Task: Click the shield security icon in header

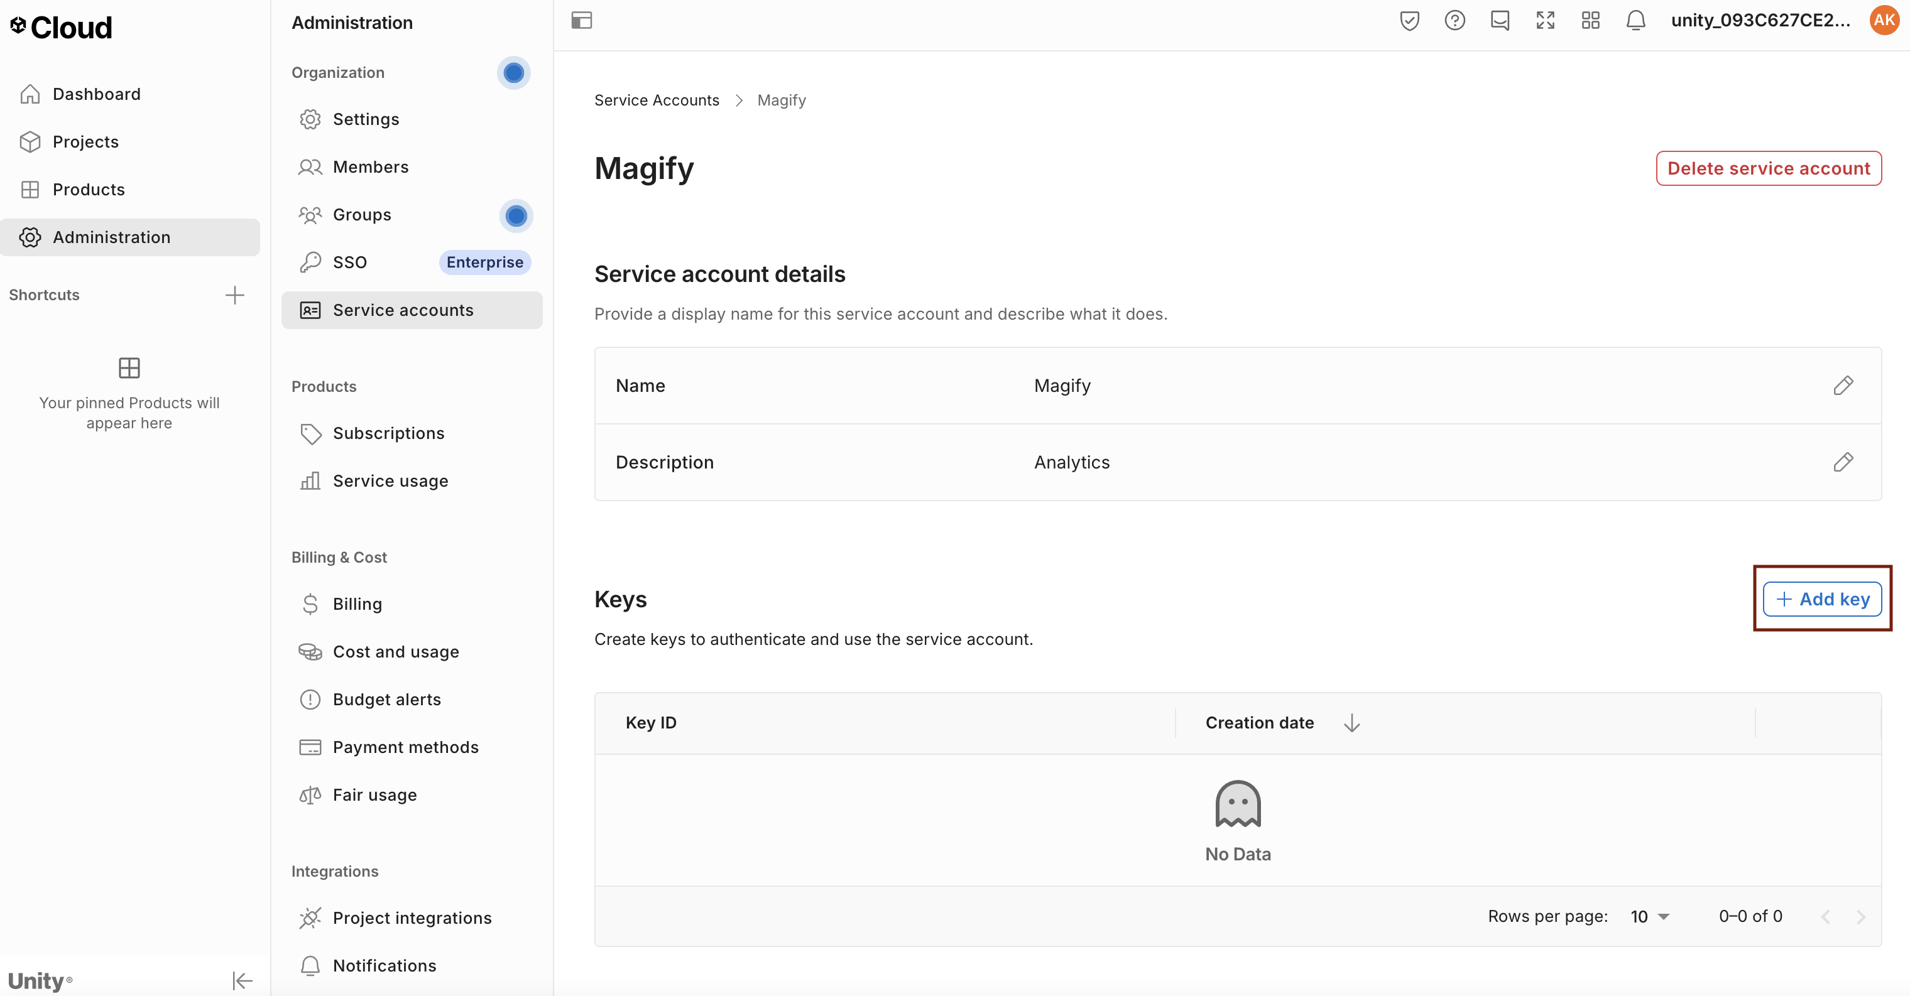Action: (x=1409, y=21)
